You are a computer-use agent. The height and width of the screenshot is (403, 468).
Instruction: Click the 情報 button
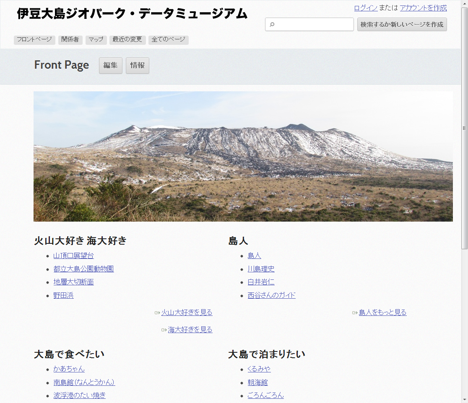137,65
